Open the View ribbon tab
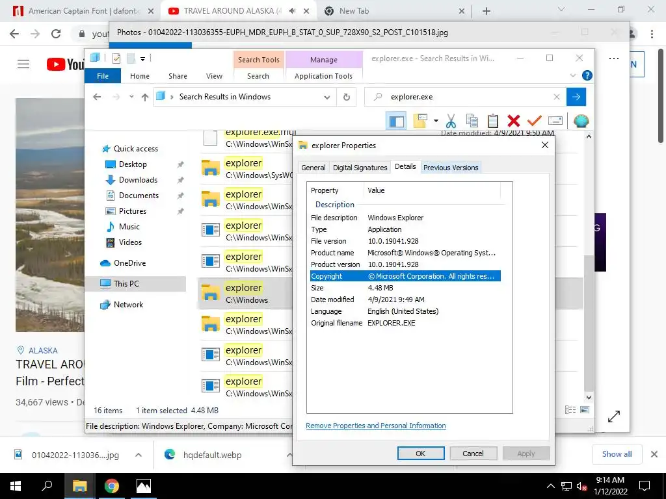The height and width of the screenshot is (499, 666). 214,76
